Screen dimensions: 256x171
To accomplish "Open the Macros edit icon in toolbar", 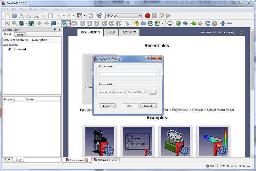I will (162, 15).
